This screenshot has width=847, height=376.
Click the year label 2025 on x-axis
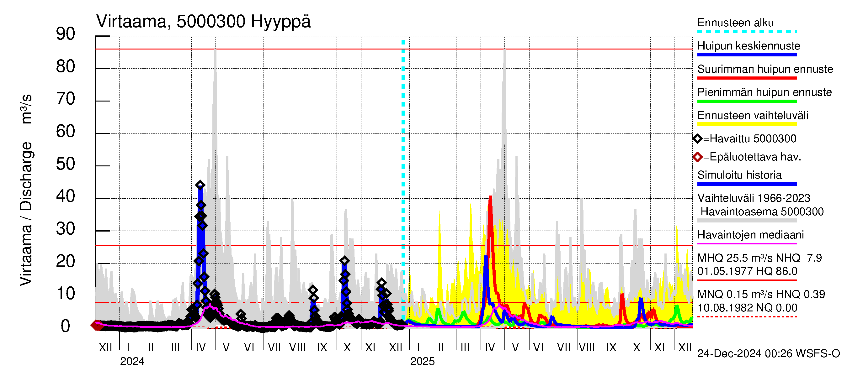click(423, 362)
